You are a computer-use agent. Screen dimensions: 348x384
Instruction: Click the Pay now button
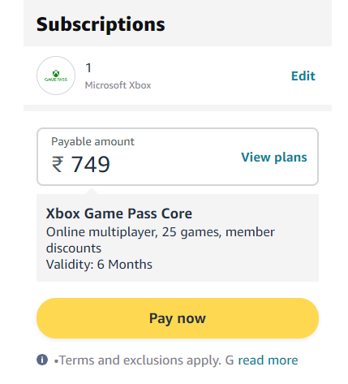pos(178,318)
